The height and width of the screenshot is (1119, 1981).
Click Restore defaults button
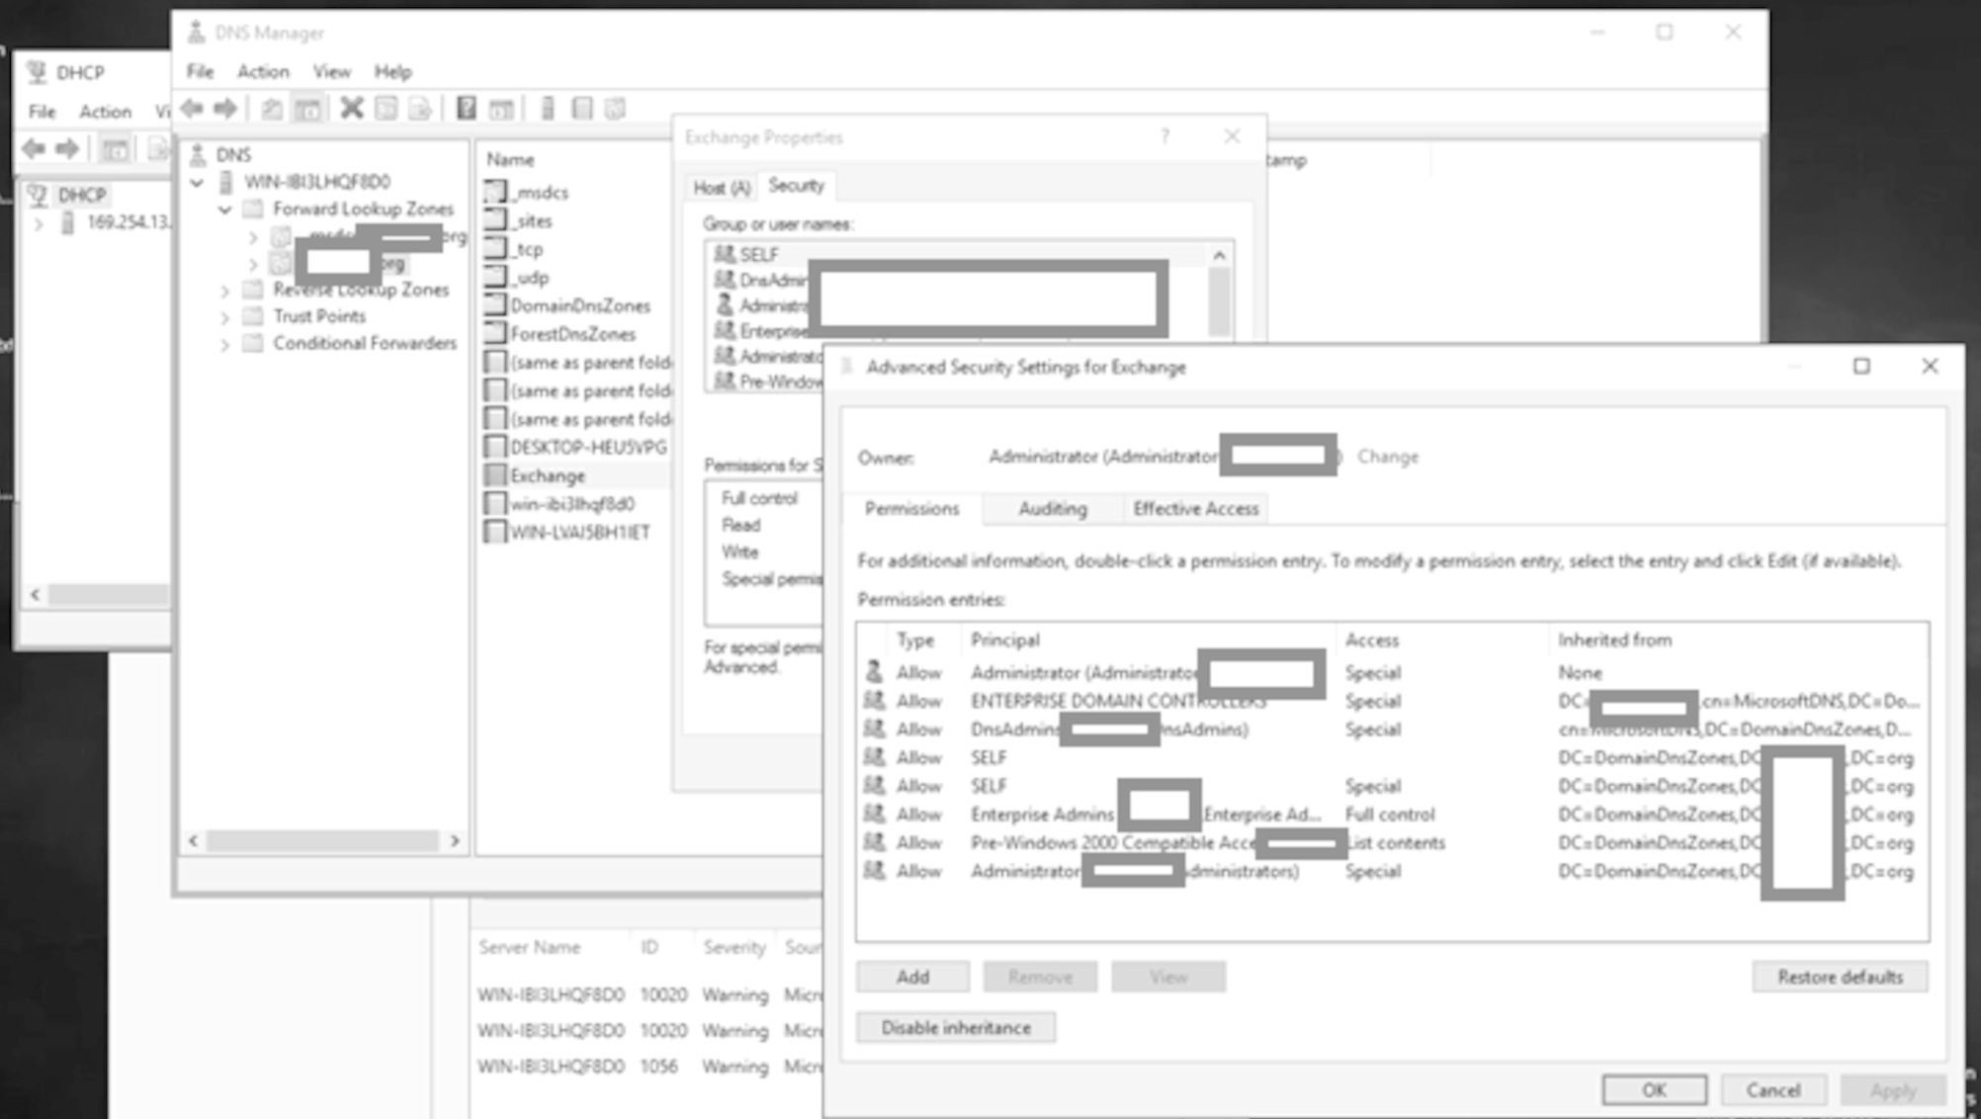[x=1839, y=977]
